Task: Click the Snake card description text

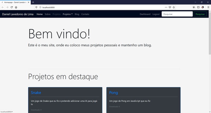Action: click(64, 102)
